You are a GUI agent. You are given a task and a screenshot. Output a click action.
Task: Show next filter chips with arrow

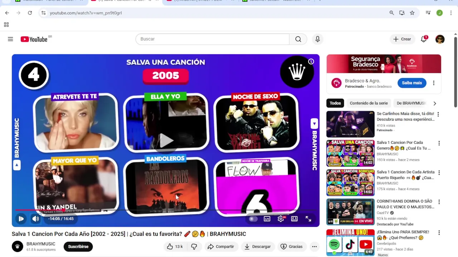point(435,104)
